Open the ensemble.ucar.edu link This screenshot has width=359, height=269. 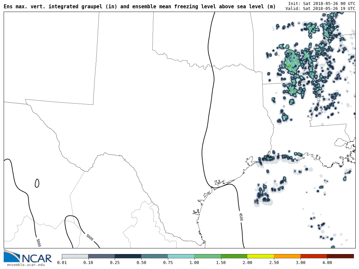click(26, 265)
